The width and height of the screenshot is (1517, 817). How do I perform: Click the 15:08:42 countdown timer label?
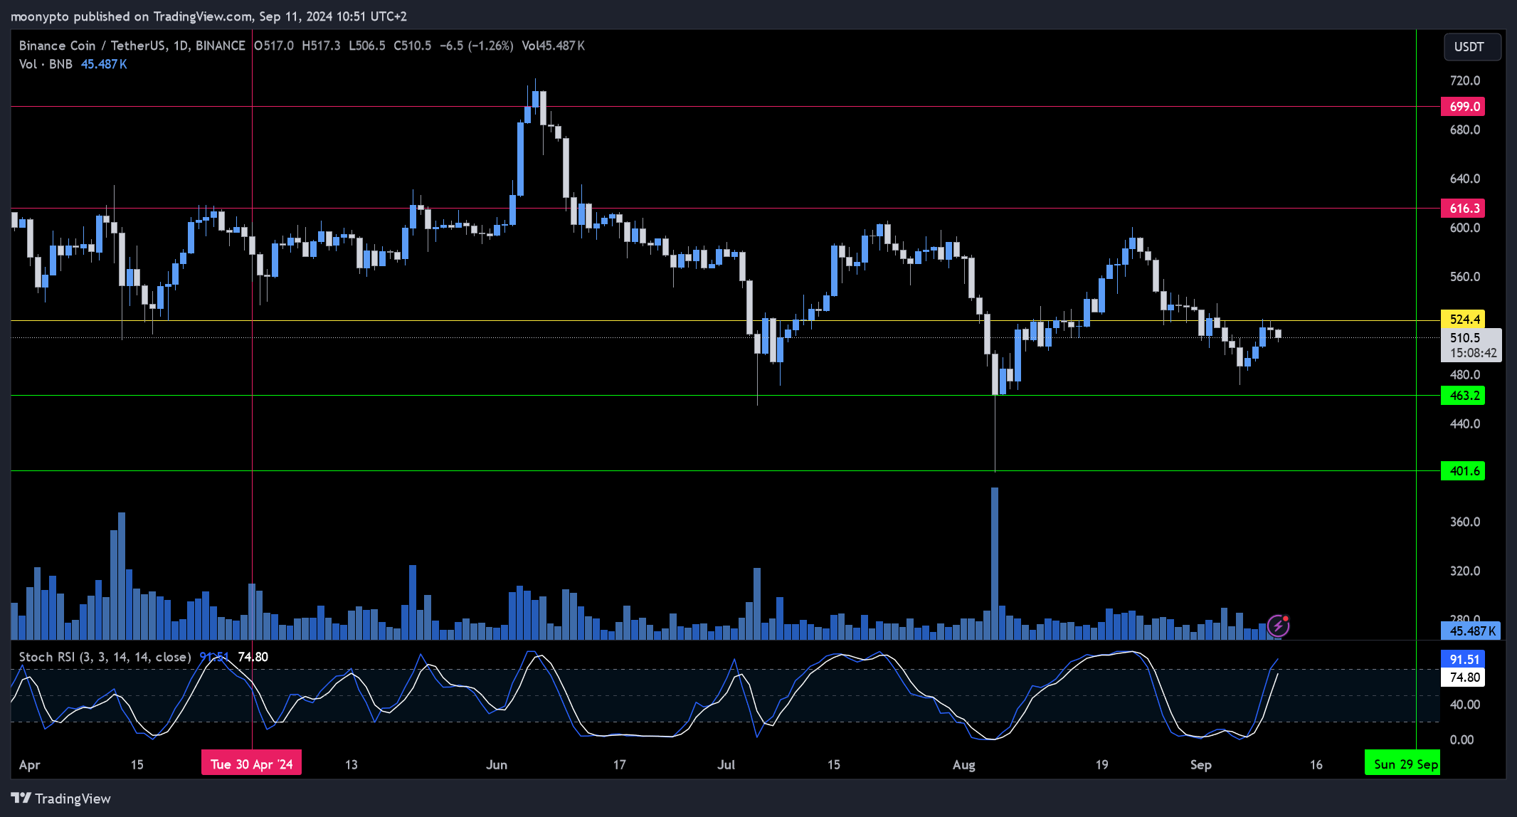1473,353
